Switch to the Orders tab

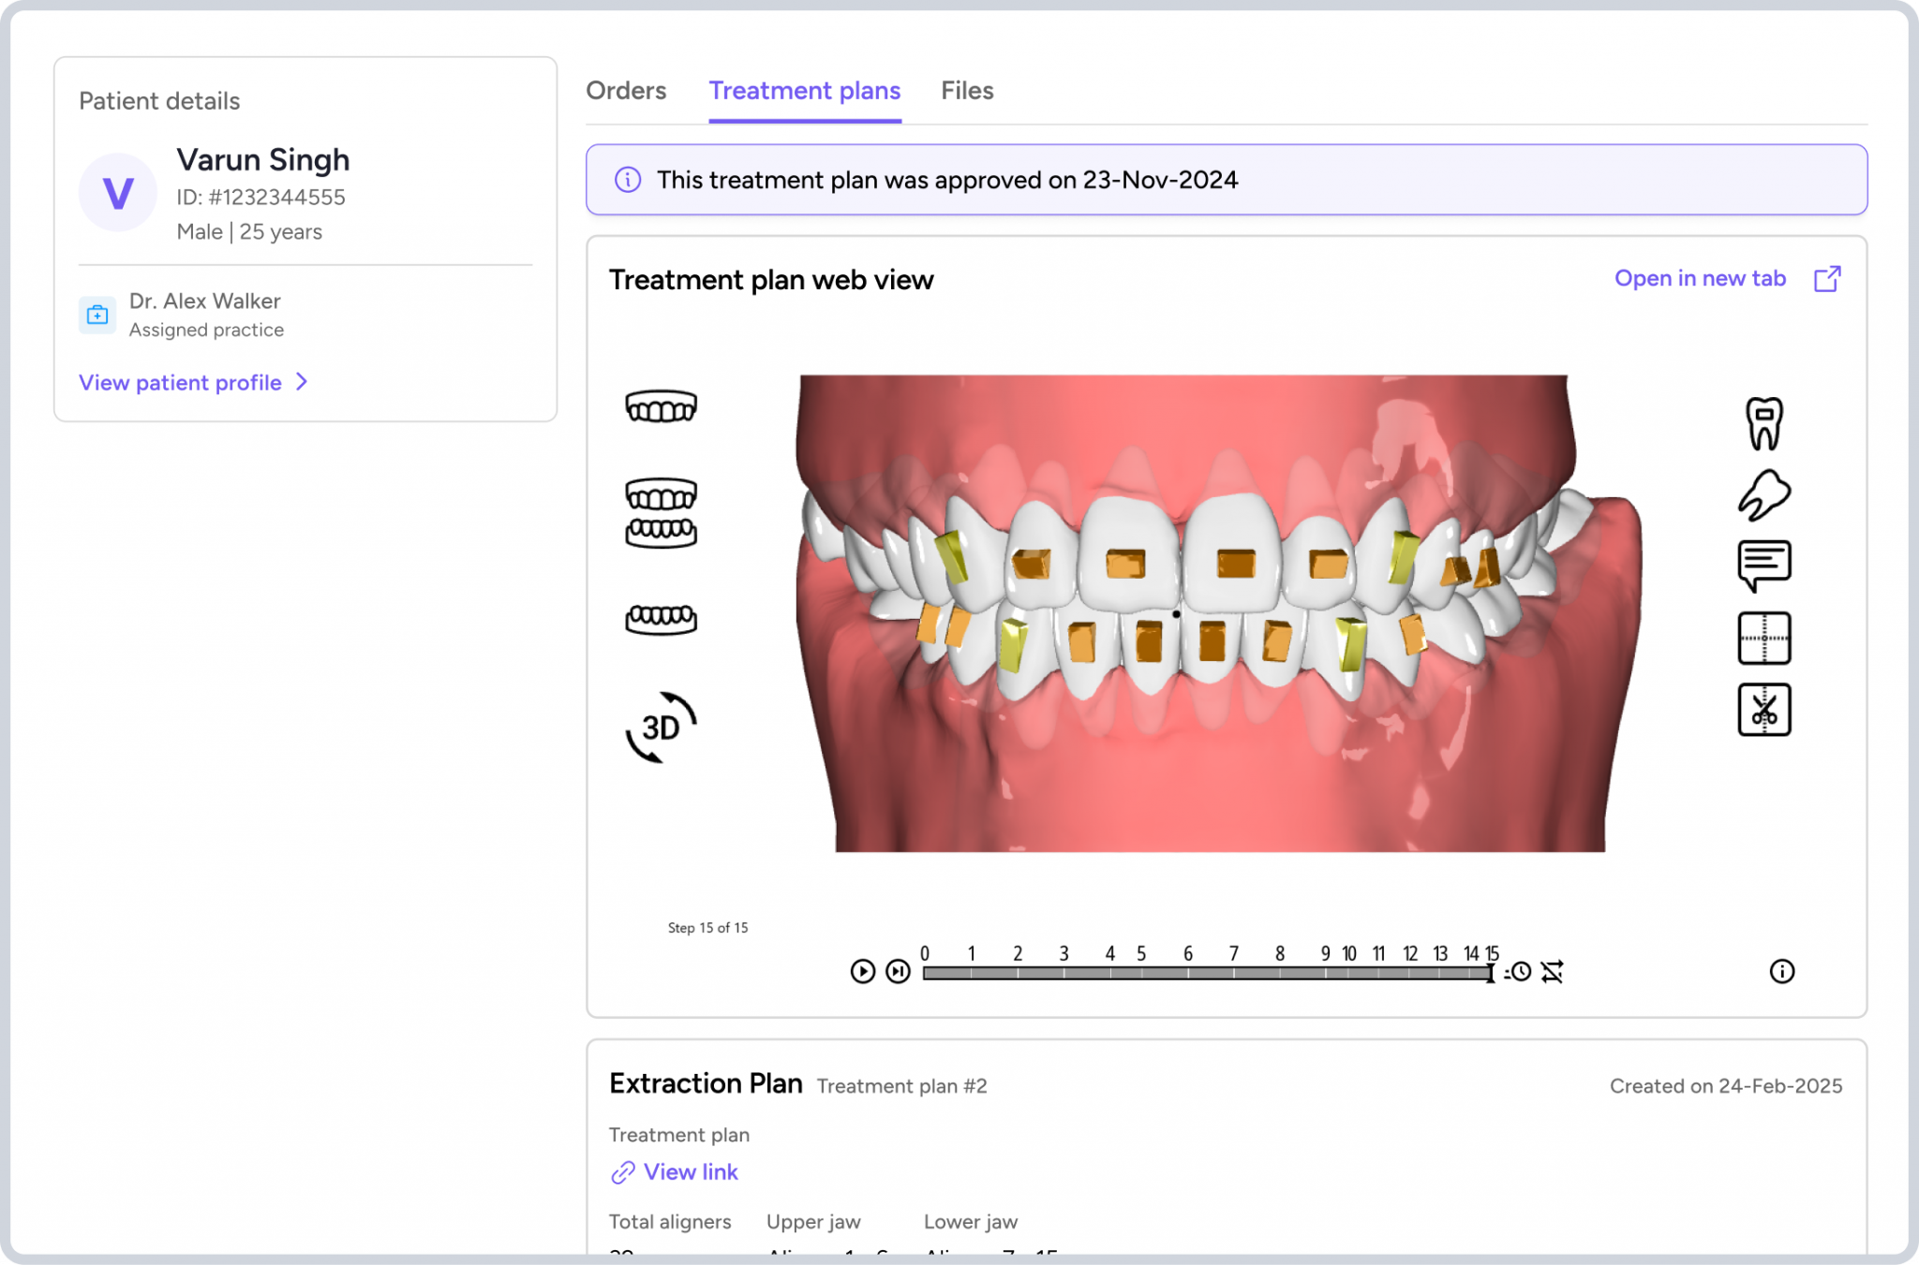point(626,91)
